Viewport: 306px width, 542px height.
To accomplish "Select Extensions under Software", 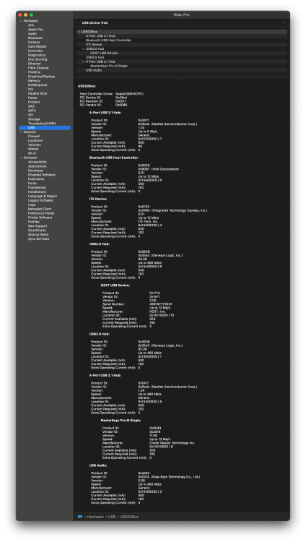I will (x=36, y=179).
